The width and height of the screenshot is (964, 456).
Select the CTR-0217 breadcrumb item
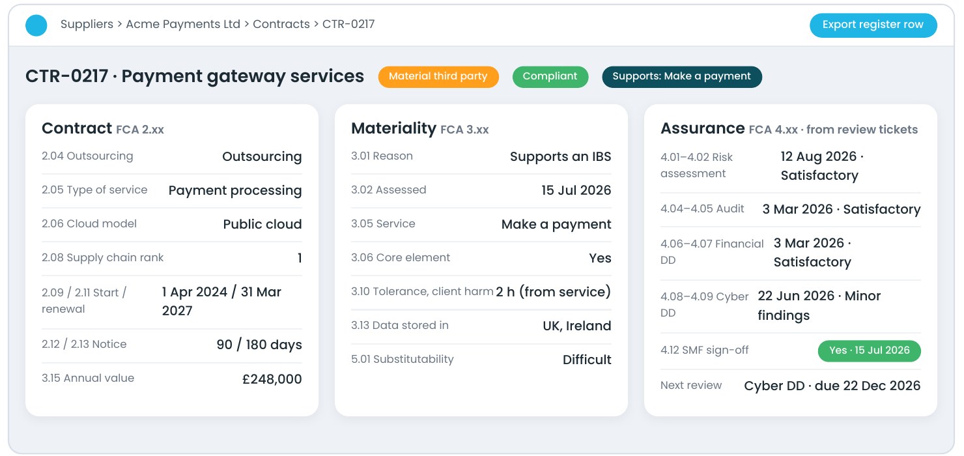[348, 24]
